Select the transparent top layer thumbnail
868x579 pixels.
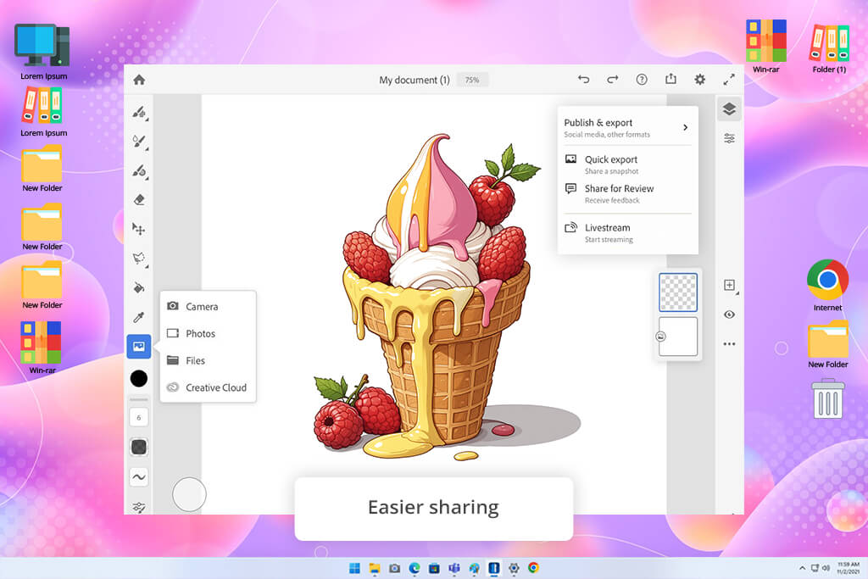click(x=678, y=292)
